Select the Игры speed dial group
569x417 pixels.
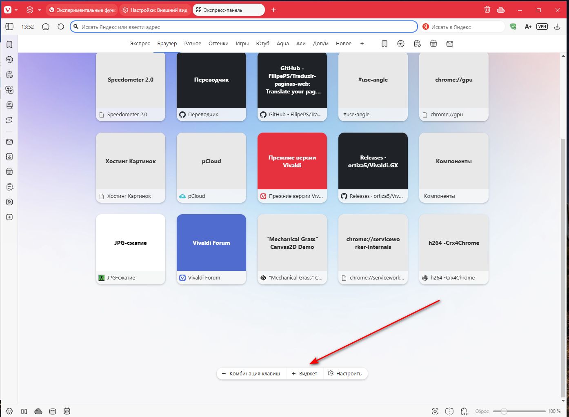coord(242,44)
